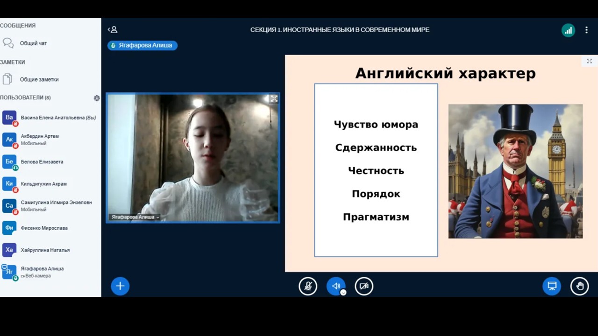Expand the presentation to fullscreen
The height and width of the screenshot is (336, 598).
589,61
